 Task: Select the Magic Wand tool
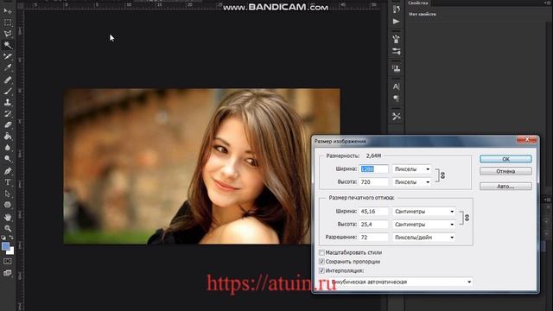click(x=8, y=45)
